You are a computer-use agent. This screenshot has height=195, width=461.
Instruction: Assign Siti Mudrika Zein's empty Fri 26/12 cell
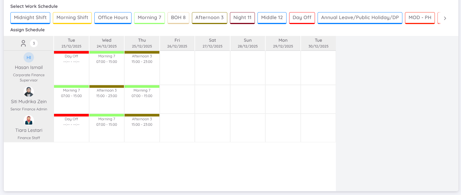177,99
